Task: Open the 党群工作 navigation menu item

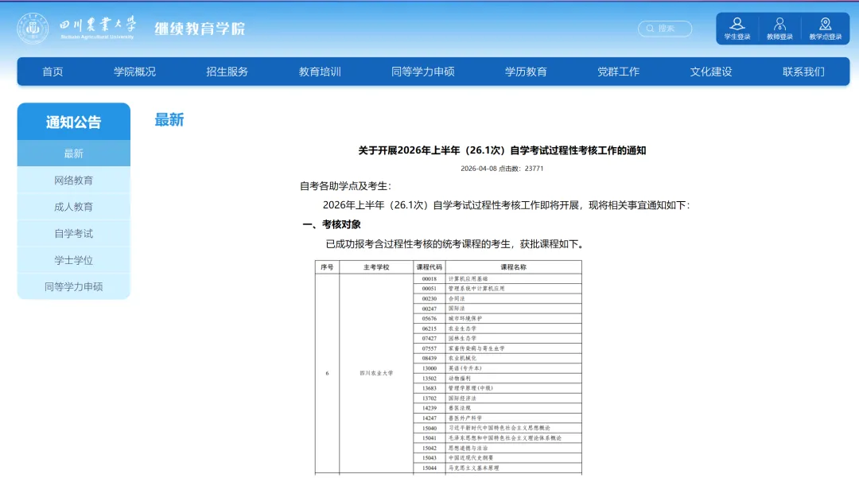Action: coord(618,72)
